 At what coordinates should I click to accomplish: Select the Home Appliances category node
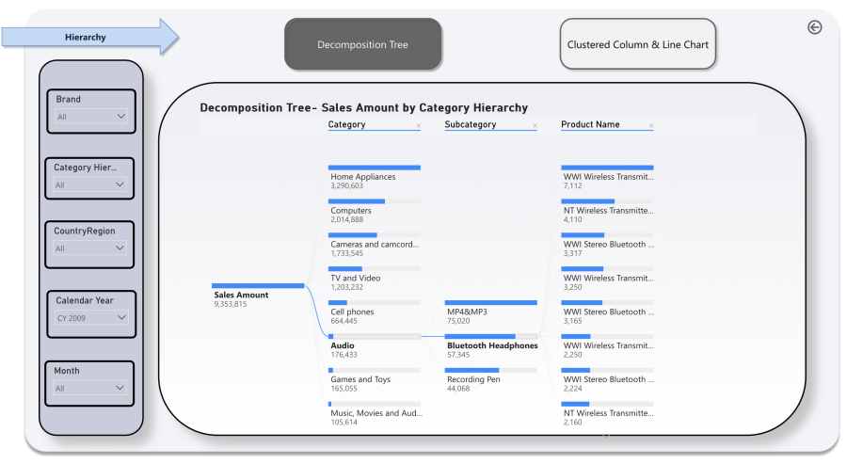[374, 177]
